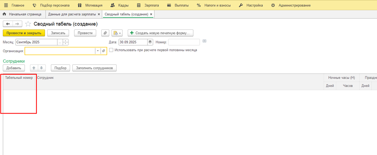
Task: Open the calendar picker for Дата
Action: tap(151, 42)
